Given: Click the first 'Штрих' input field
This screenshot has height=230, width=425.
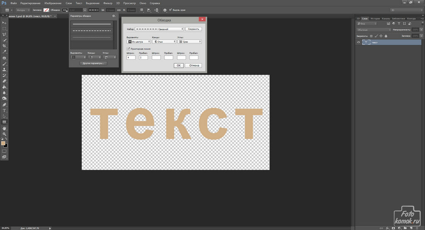Looking at the screenshot, I should (x=131, y=57).
